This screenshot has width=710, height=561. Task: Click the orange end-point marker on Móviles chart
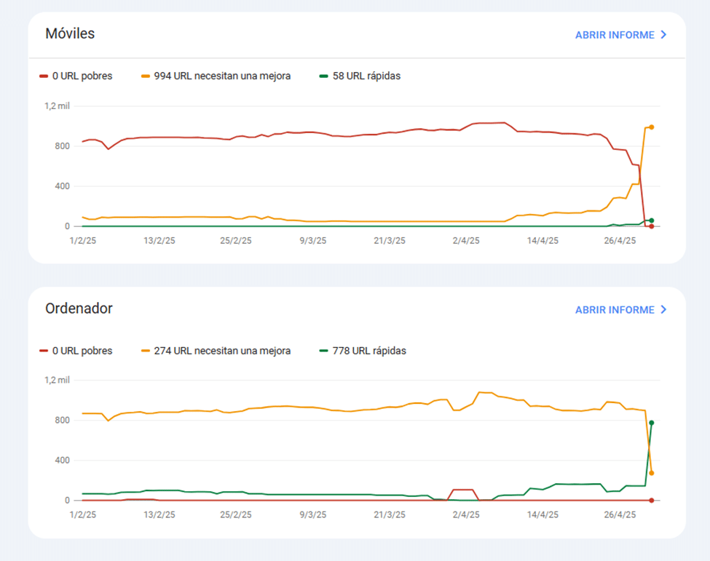click(x=652, y=127)
